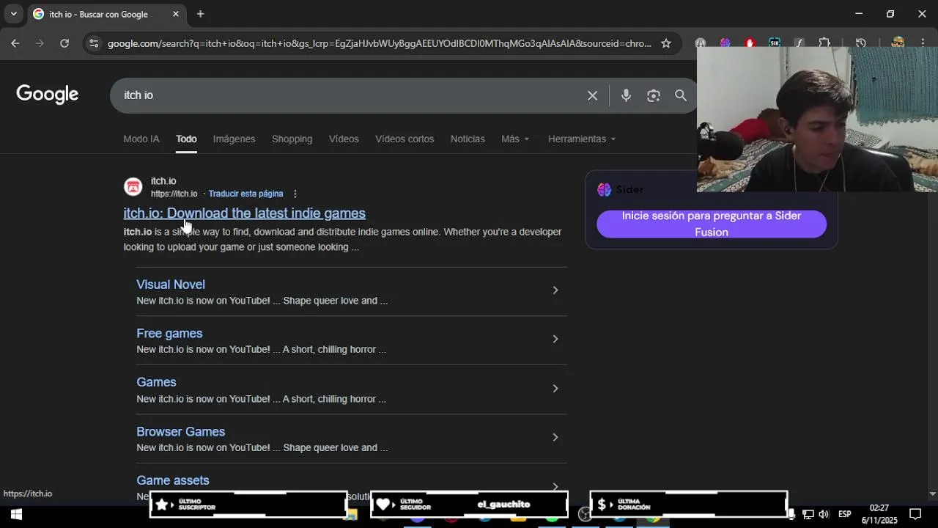Switch to Noticias tab
Viewport: 938px width, 528px height.
(468, 139)
